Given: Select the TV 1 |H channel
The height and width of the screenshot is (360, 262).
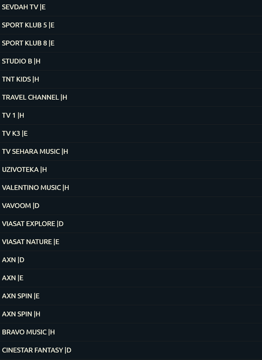Looking at the screenshot, I should (x=131, y=115).
